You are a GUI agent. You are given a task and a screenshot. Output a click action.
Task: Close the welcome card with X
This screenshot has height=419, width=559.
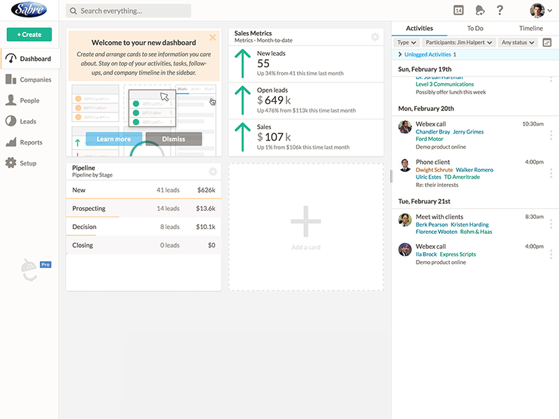[x=213, y=38]
